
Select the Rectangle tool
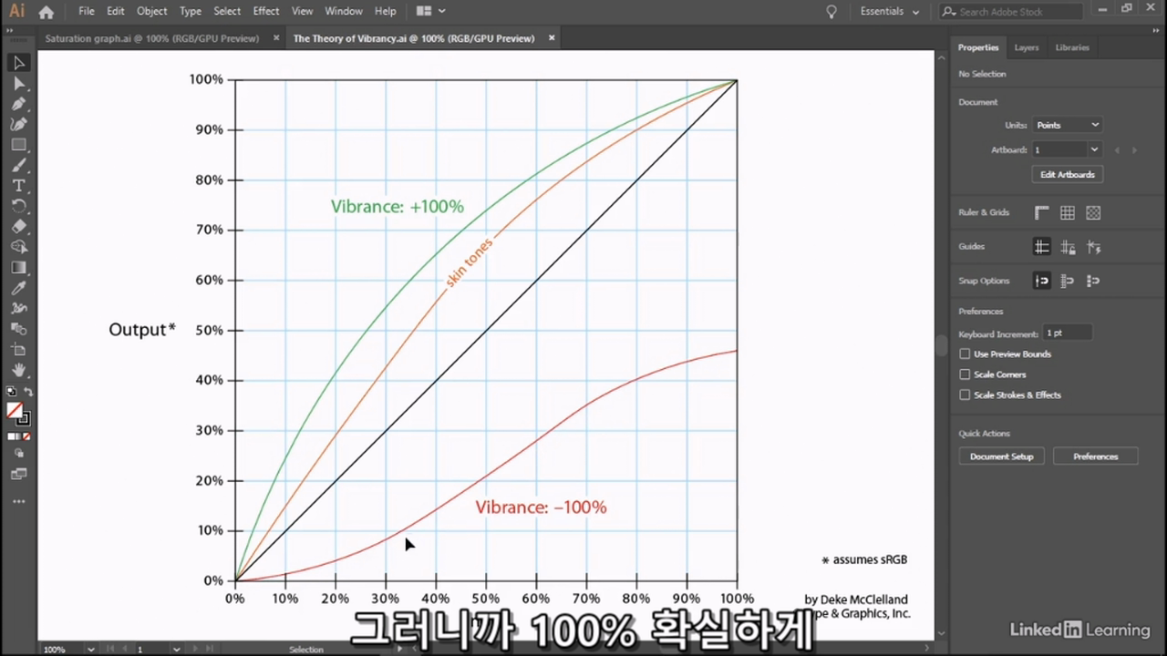(18, 145)
